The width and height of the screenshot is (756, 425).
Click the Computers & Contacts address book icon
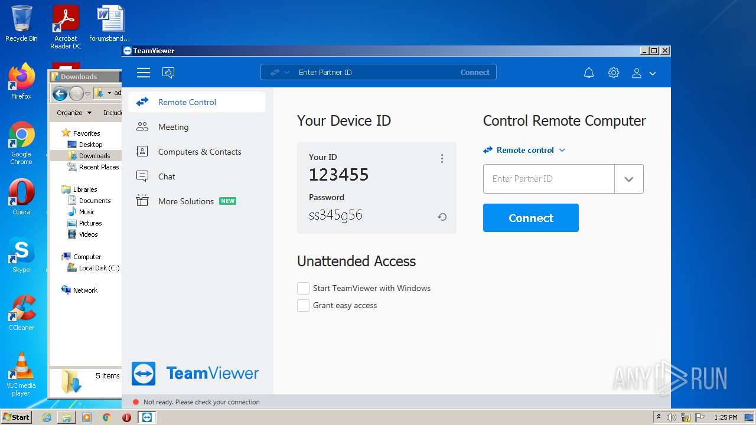(x=142, y=151)
